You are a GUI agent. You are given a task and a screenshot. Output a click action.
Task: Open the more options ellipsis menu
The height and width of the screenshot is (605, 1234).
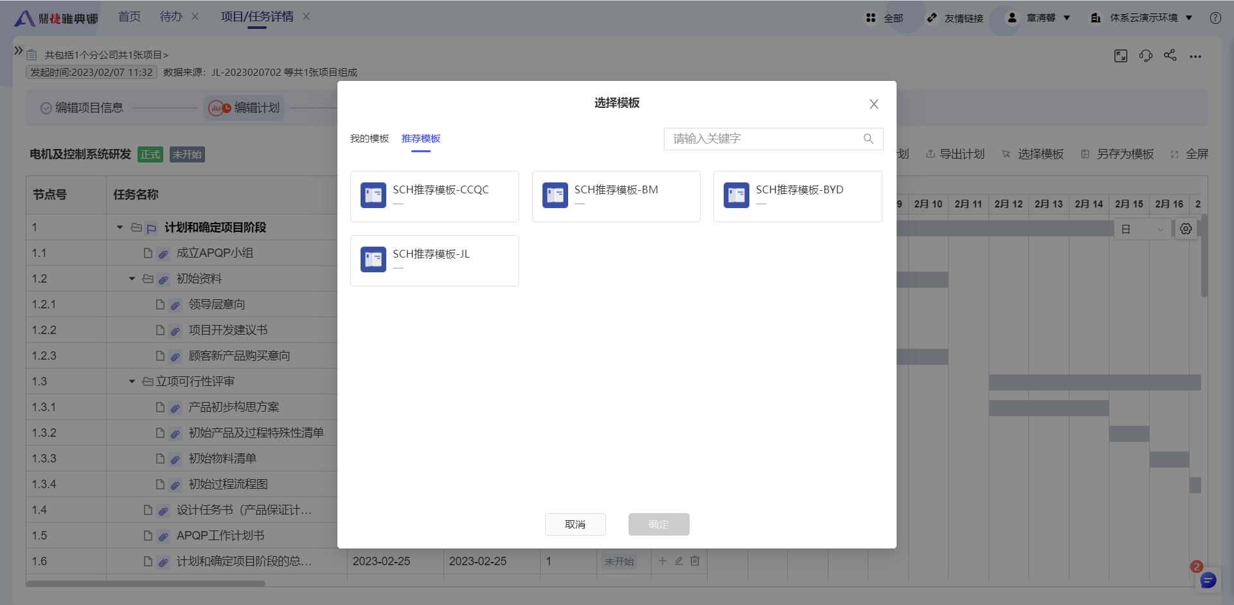[1195, 57]
